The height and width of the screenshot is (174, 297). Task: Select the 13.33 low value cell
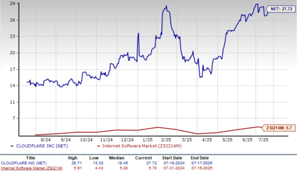98,163
